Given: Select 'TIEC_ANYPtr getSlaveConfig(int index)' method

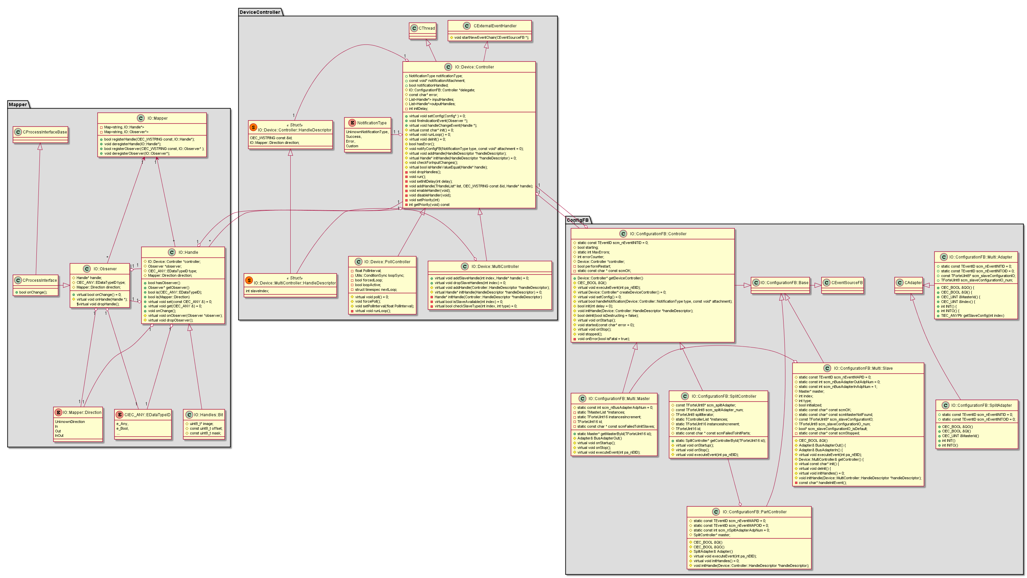Looking at the screenshot, I should click(x=973, y=316).
